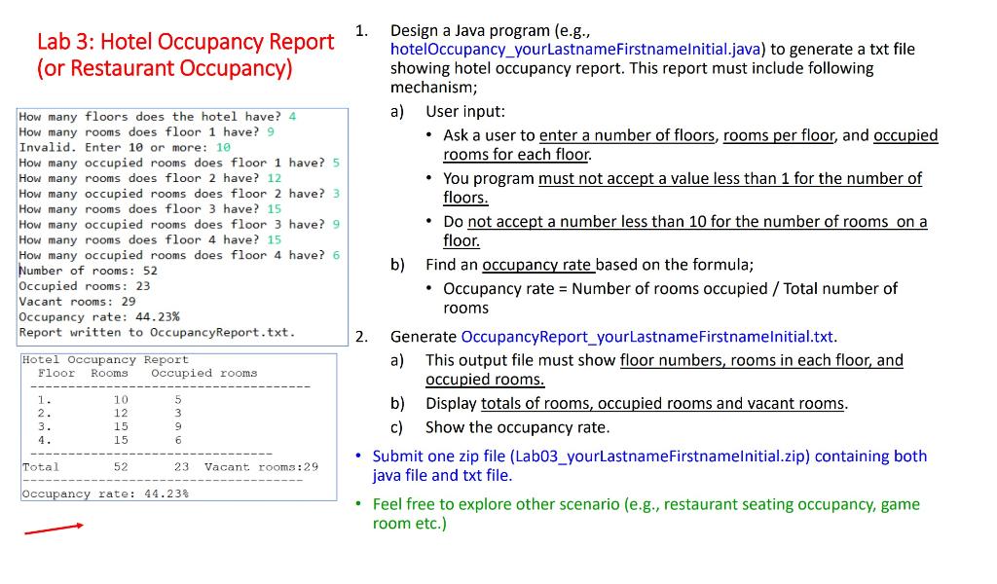Click the 'Vacant rooms:29' text in the report
The width and height of the screenshot is (997, 584).
261,467
